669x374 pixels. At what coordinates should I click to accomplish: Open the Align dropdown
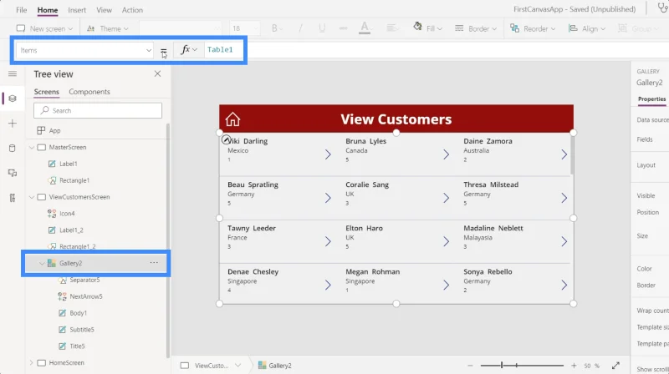pyautogui.click(x=587, y=28)
